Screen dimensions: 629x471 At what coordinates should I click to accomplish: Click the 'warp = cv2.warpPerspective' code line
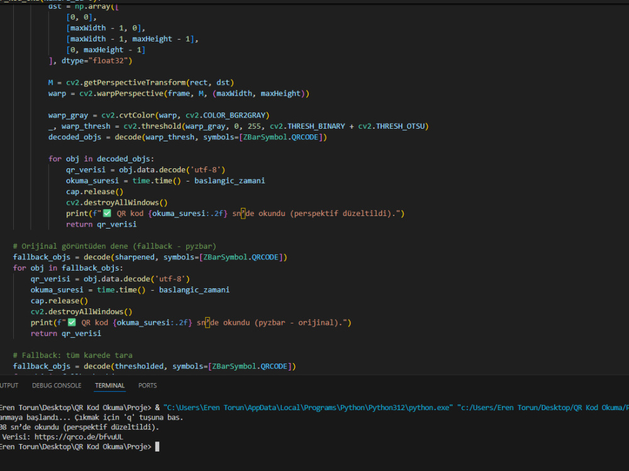[x=179, y=94]
